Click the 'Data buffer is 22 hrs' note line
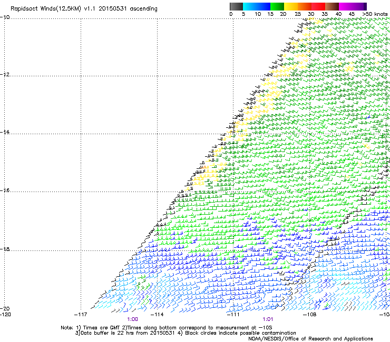 pyautogui.click(x=186, y=333)
